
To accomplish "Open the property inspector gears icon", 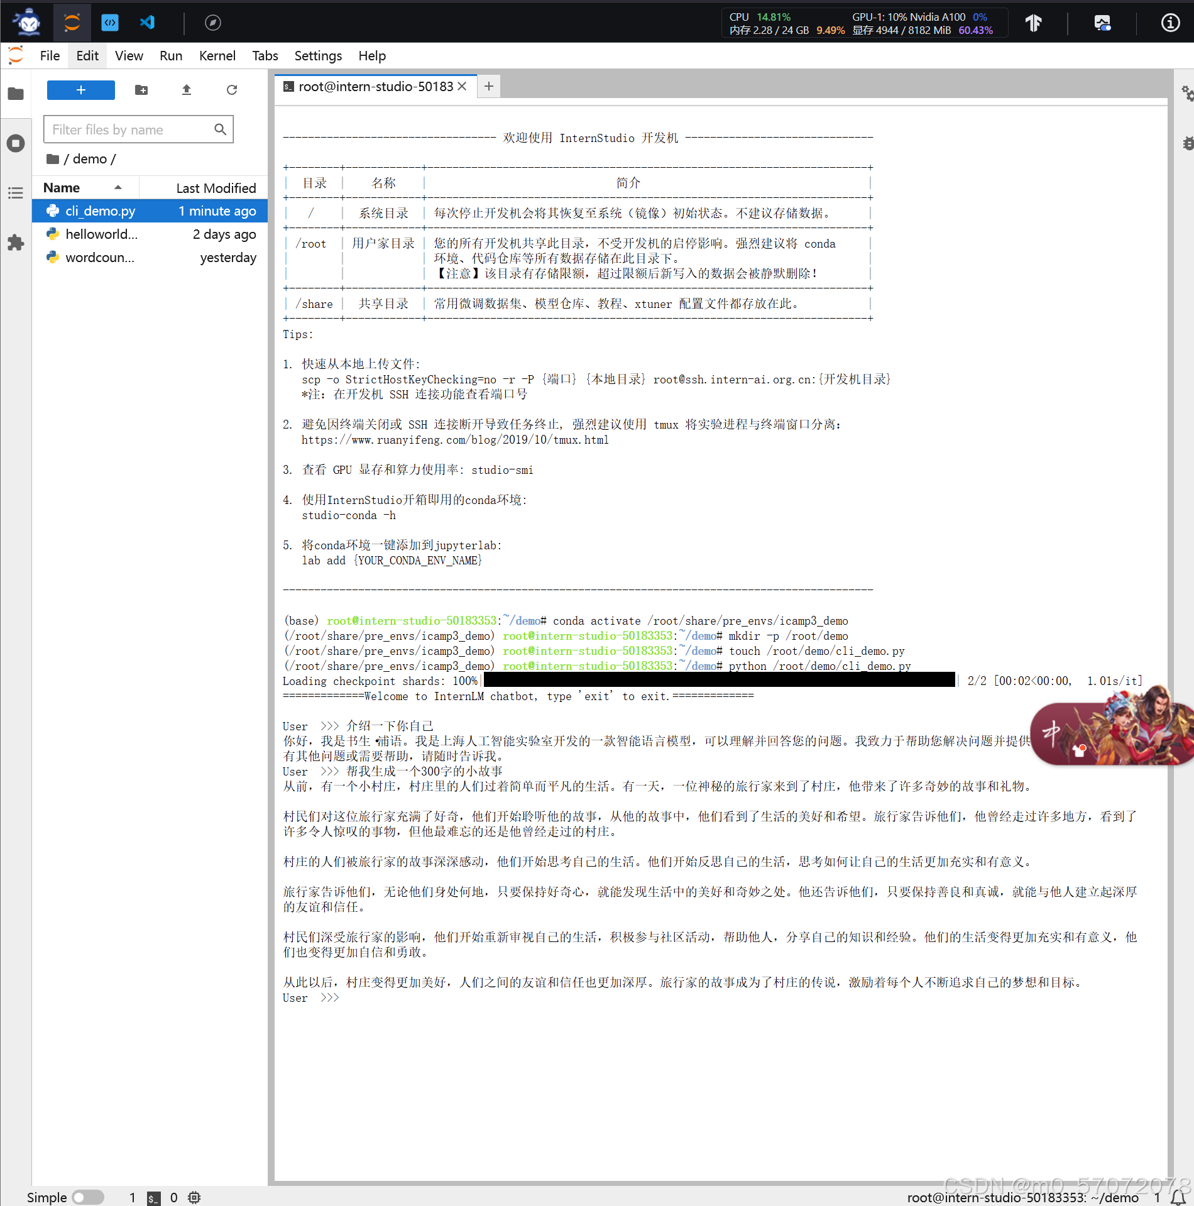I will 1187,93.
